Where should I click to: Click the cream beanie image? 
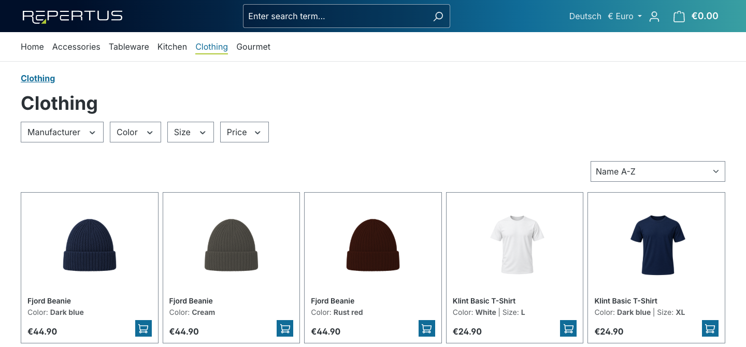231,245
